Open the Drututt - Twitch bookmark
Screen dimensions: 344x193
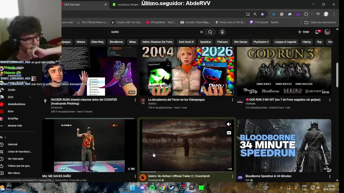[x=264, y=22]
